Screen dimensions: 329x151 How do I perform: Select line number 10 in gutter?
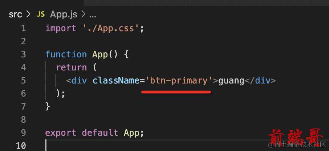(21, 146)
